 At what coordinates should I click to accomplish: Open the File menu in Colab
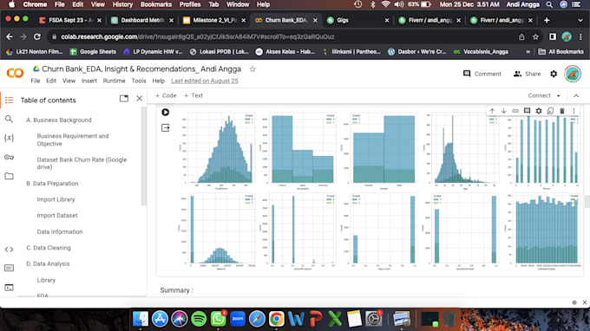pos(36,81)
